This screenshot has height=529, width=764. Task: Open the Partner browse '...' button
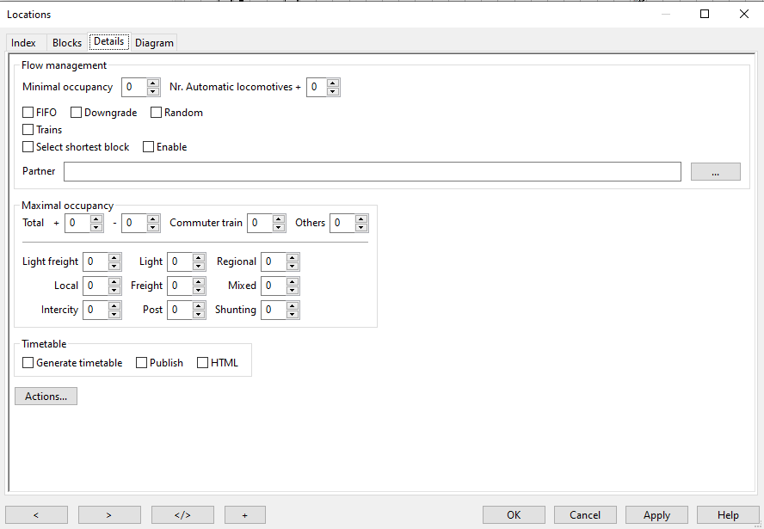coord(715,172)
